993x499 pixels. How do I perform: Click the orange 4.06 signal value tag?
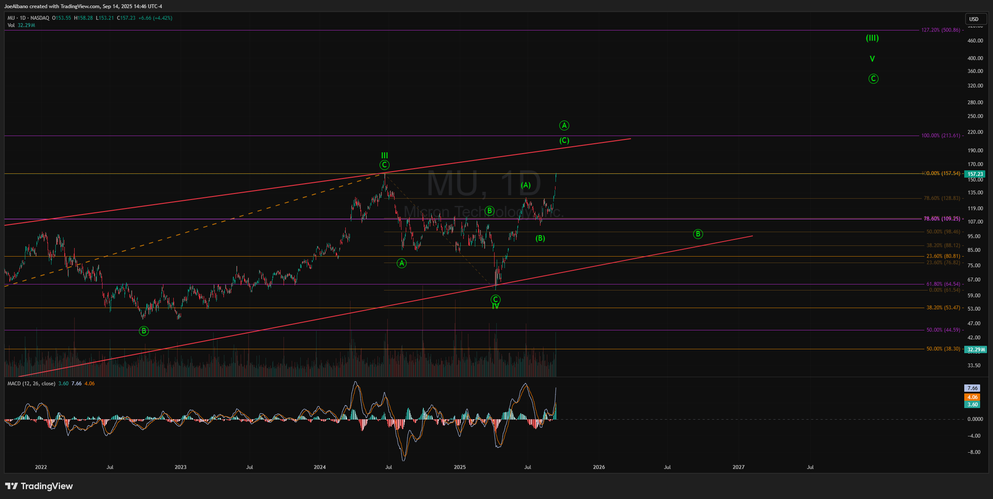[972, 397]
